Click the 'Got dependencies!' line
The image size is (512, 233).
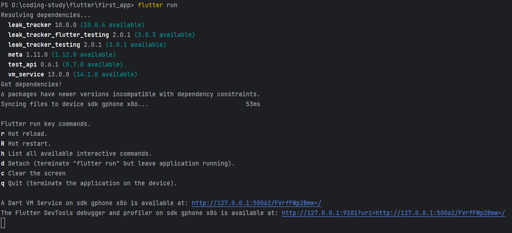pos(32,84)
